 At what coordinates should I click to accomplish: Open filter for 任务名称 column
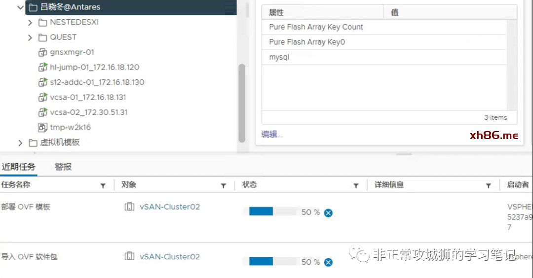tap(103, 185)
